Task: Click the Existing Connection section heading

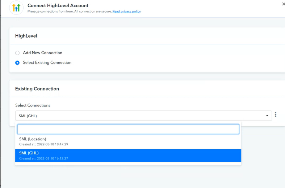Action: [37, 89]
